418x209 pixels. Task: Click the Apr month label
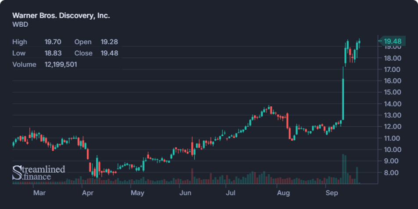click(88, 193)
